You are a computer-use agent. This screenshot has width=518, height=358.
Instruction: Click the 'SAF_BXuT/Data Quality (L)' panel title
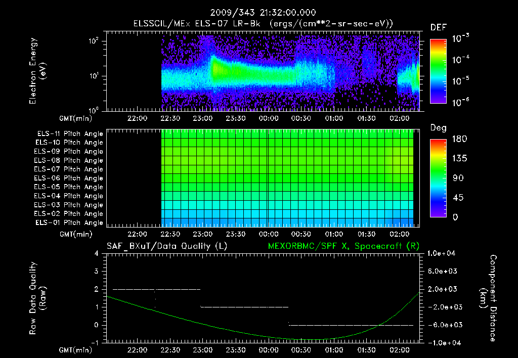click(167, 246)
